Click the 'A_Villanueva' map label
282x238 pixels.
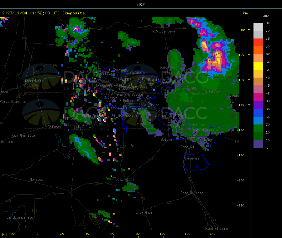click(x=164, y=31)
